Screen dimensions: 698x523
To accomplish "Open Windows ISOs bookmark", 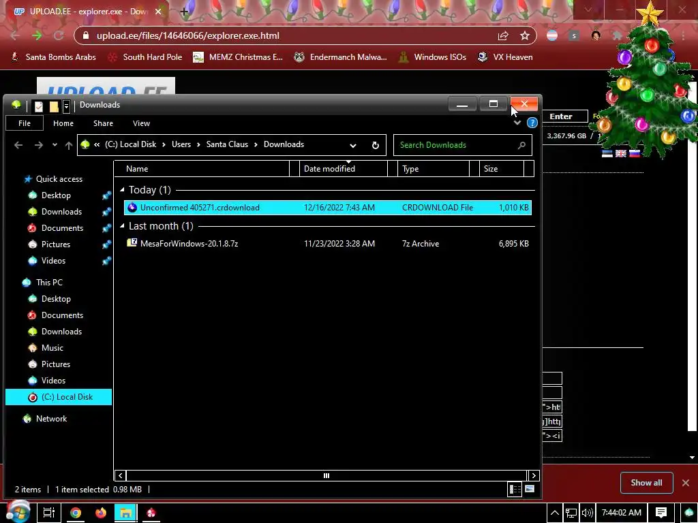I will tap(432, 57).
